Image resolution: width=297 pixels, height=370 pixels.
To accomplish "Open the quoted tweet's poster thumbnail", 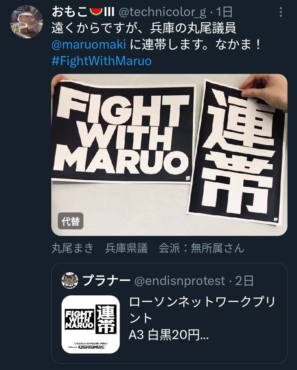I will click(x=90, y=324).
